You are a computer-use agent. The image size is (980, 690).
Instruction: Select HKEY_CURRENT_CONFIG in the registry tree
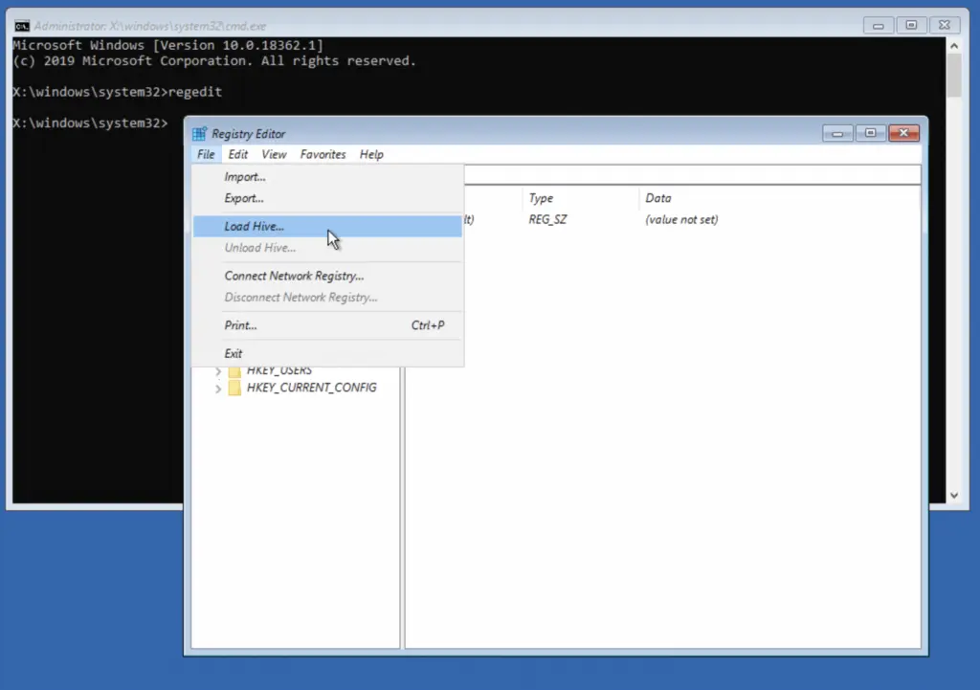tap(311, 389)
